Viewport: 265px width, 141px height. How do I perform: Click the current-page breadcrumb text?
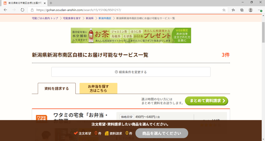[145, 18]
